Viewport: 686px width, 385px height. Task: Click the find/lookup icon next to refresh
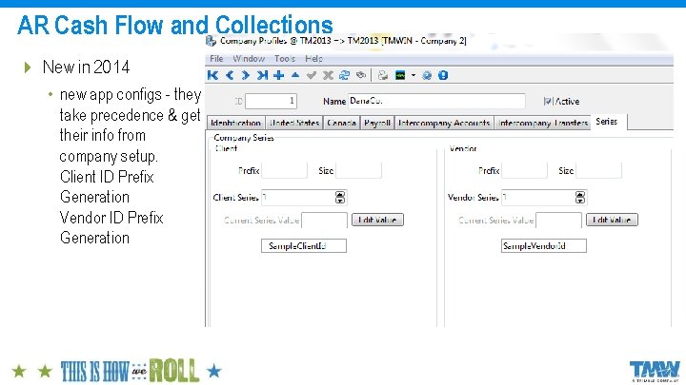[361, 75]
